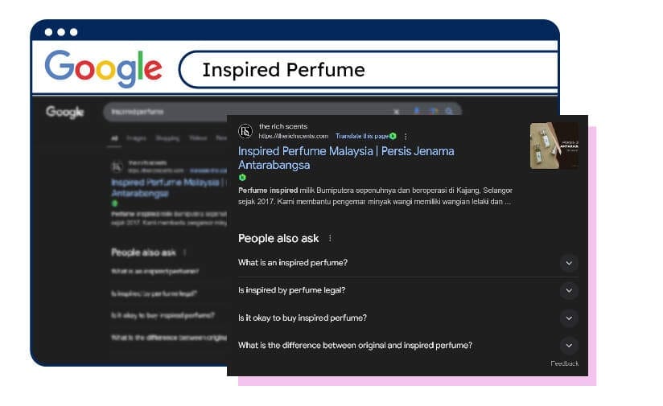663x406 pixels.
Task: Open three-dot menu beside blurred People also ask
Action: coord(184,252)
